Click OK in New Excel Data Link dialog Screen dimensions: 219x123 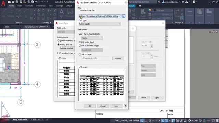[90, 106]
